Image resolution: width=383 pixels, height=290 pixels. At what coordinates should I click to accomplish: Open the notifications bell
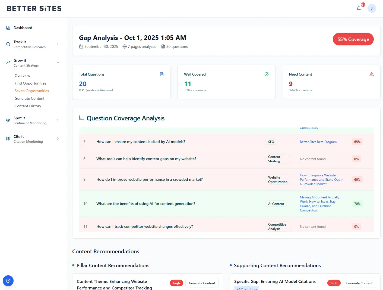tap(359, 8)
